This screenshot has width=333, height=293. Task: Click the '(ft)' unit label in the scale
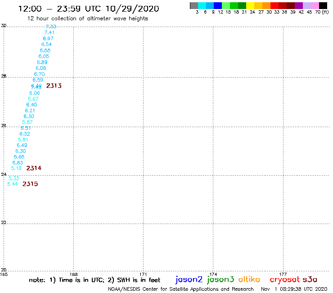pyautogui.click(x=325, y=12)
